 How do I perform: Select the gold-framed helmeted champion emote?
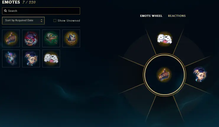[71, 38]
